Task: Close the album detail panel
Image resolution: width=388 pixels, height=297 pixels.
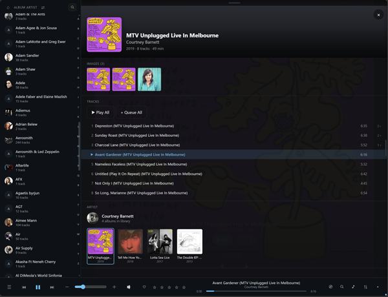Action: [x=378, y=15]
